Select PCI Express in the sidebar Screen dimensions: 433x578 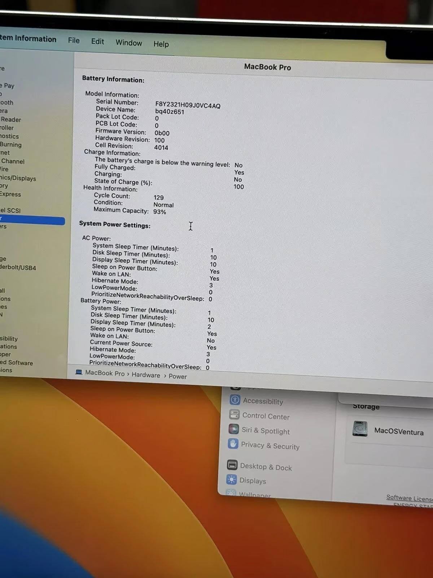pyautogui.click(x=10, y=194)
